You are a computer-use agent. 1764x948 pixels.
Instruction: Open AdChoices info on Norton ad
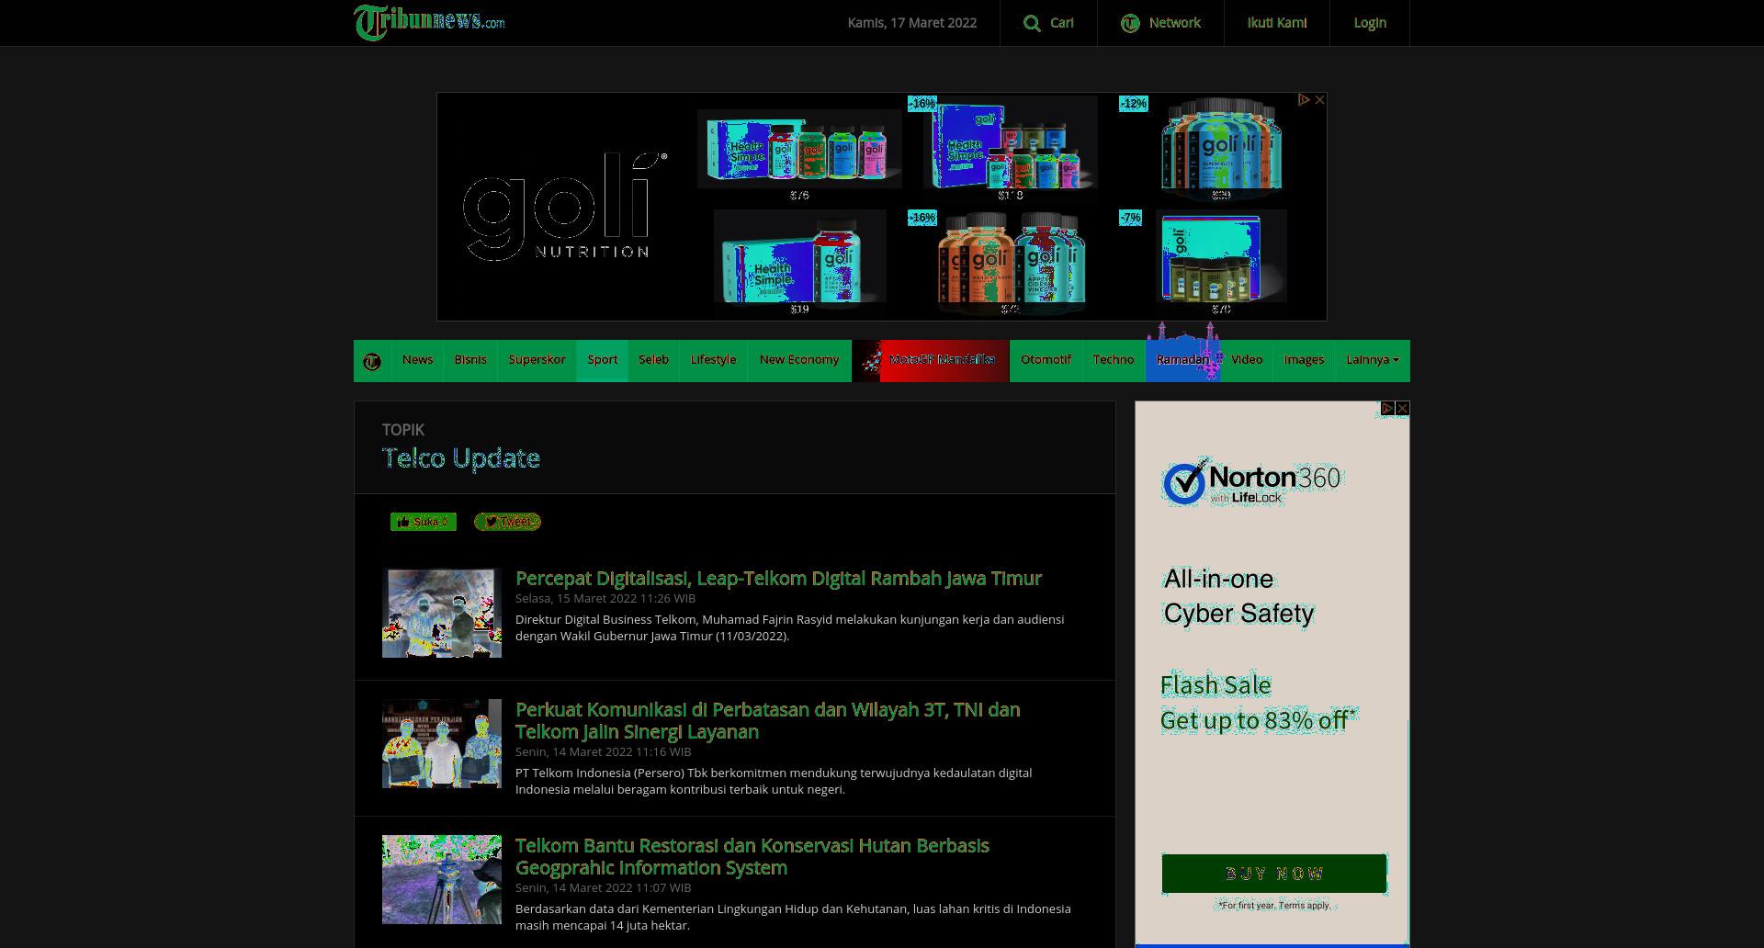coord(1387,408)
